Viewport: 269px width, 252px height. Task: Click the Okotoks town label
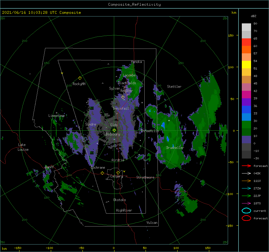pyautogui.click(x=120, y=200)
